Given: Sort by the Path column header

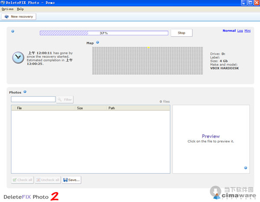Looking at the screenshot, I should click(x=138, y=108).
